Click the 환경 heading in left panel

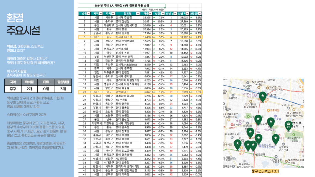(x=15, y=18)
